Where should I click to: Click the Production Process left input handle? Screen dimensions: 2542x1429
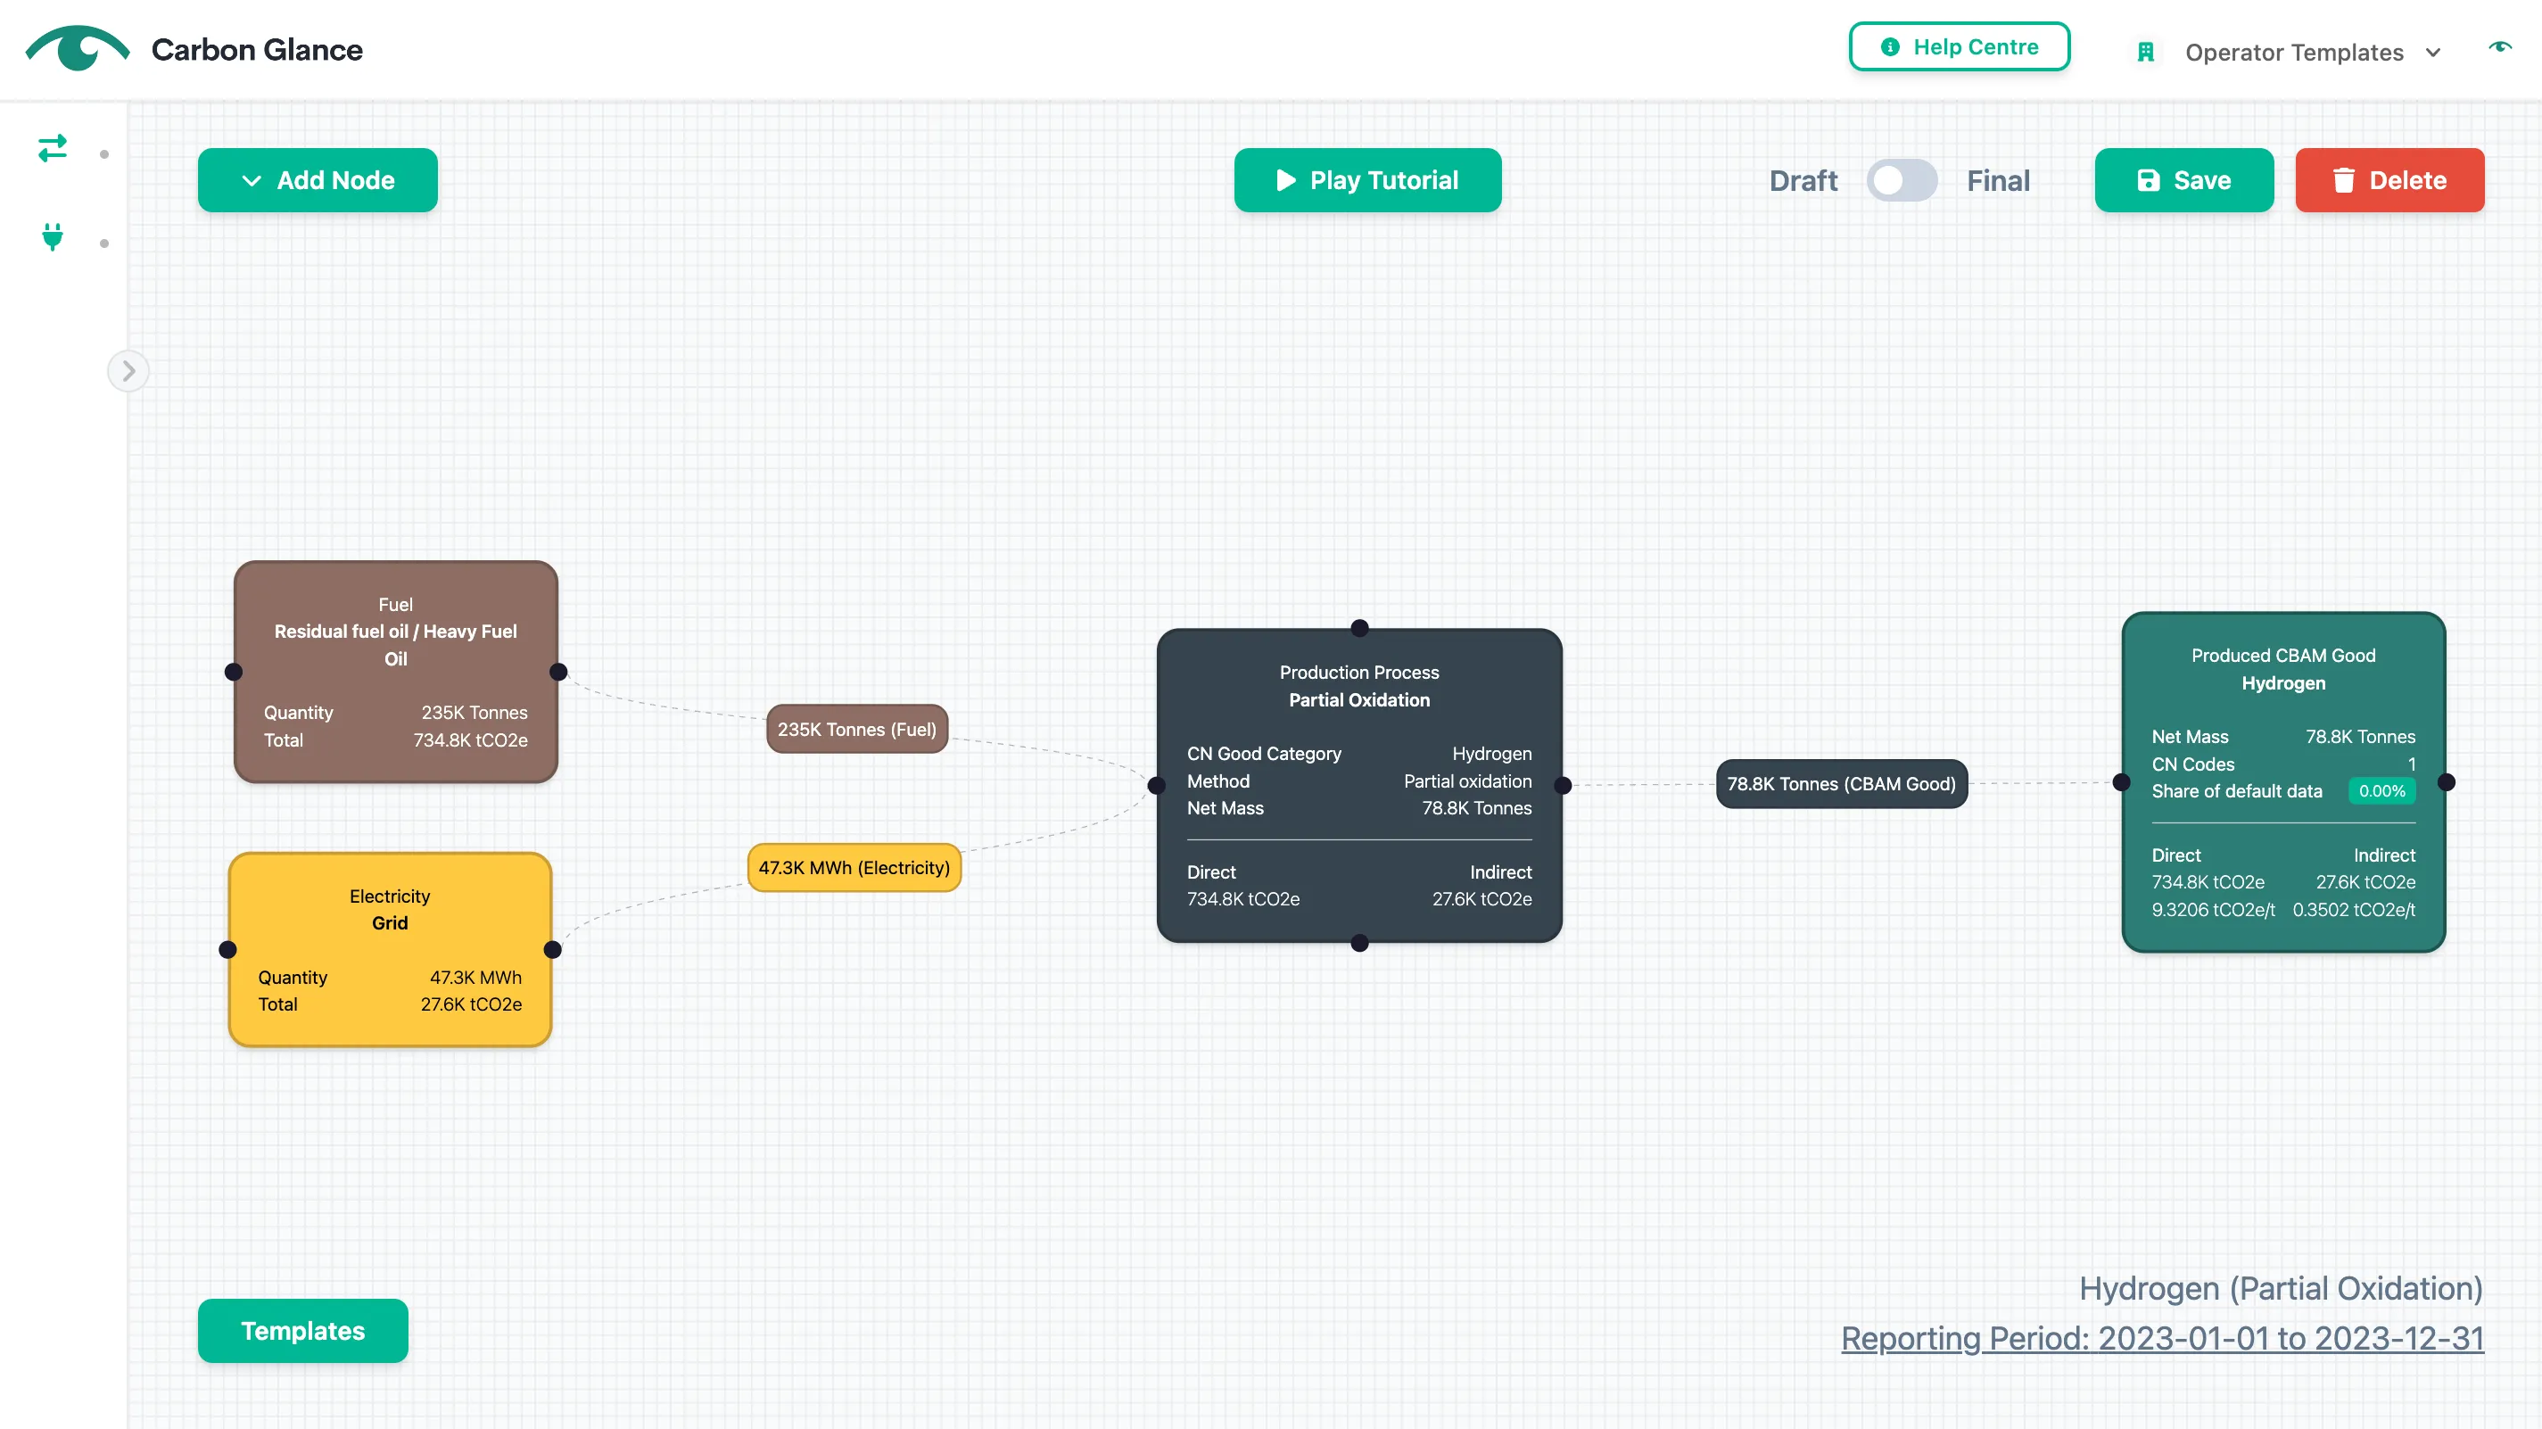tap(1157, 786)
